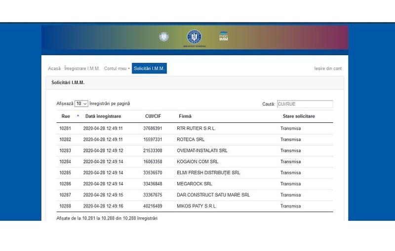Image resolution: width=395 pixels, height=251 pixels.
Task: Select the Solicitări I.M.M. tab
Action: (149, 69)
